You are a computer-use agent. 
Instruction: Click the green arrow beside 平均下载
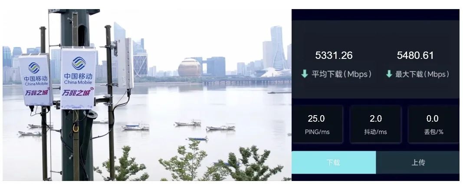pos(305,74)
